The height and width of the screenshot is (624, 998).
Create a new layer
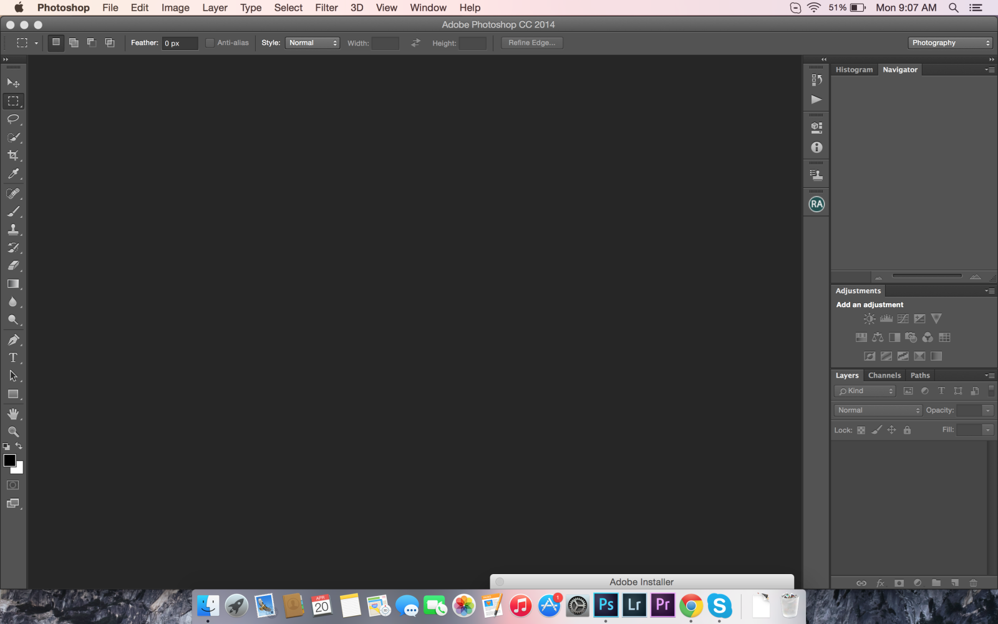(954, 583)
